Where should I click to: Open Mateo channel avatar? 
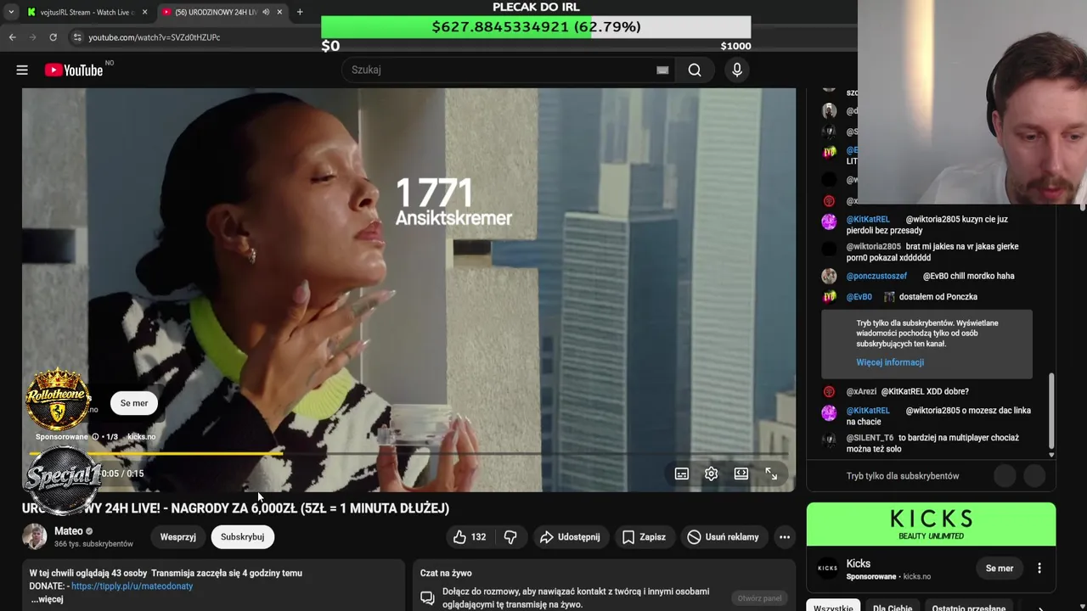pyautogui.click(x=35, y=536)
